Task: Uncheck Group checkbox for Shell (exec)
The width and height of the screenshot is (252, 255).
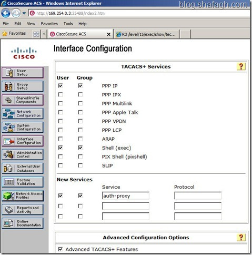Action: 80,148
